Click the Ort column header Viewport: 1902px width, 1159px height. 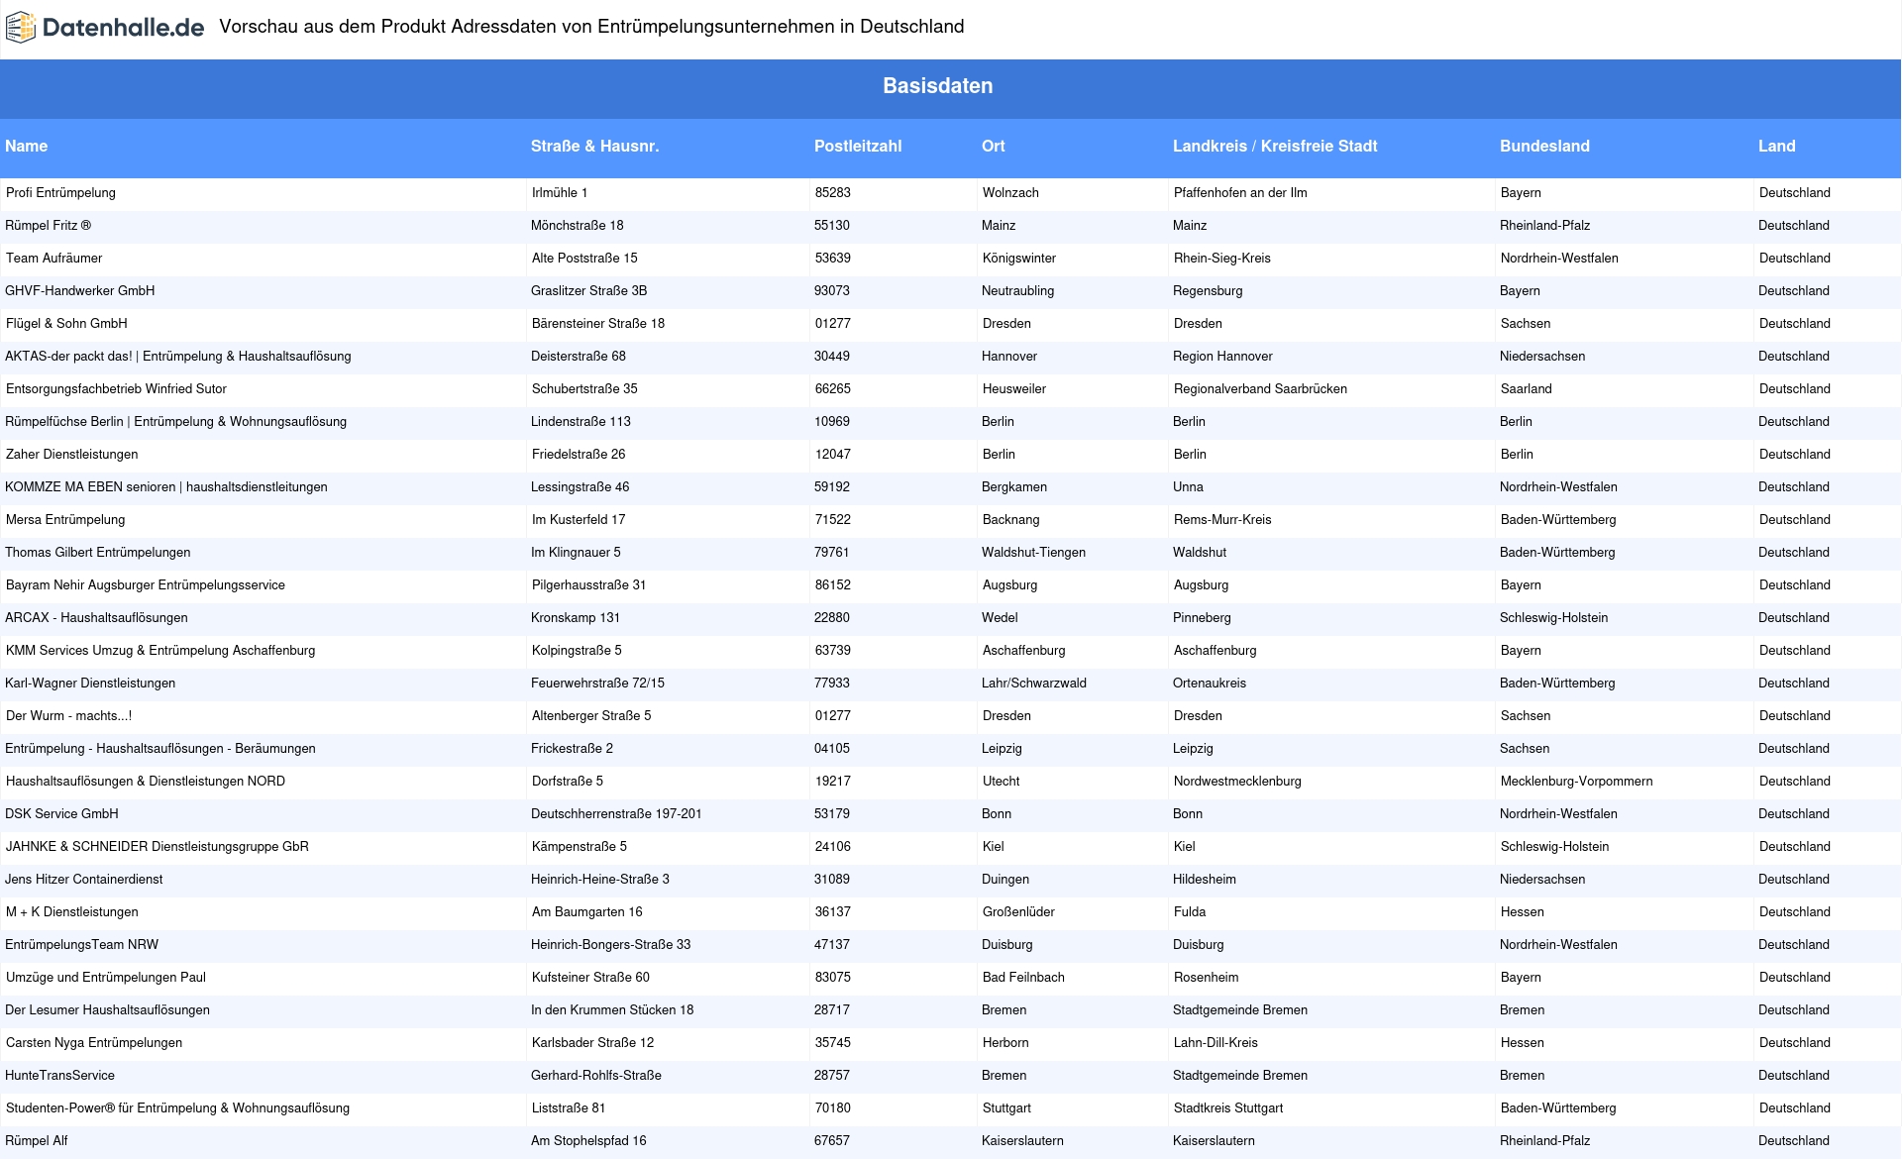click(x=994, y=146)
